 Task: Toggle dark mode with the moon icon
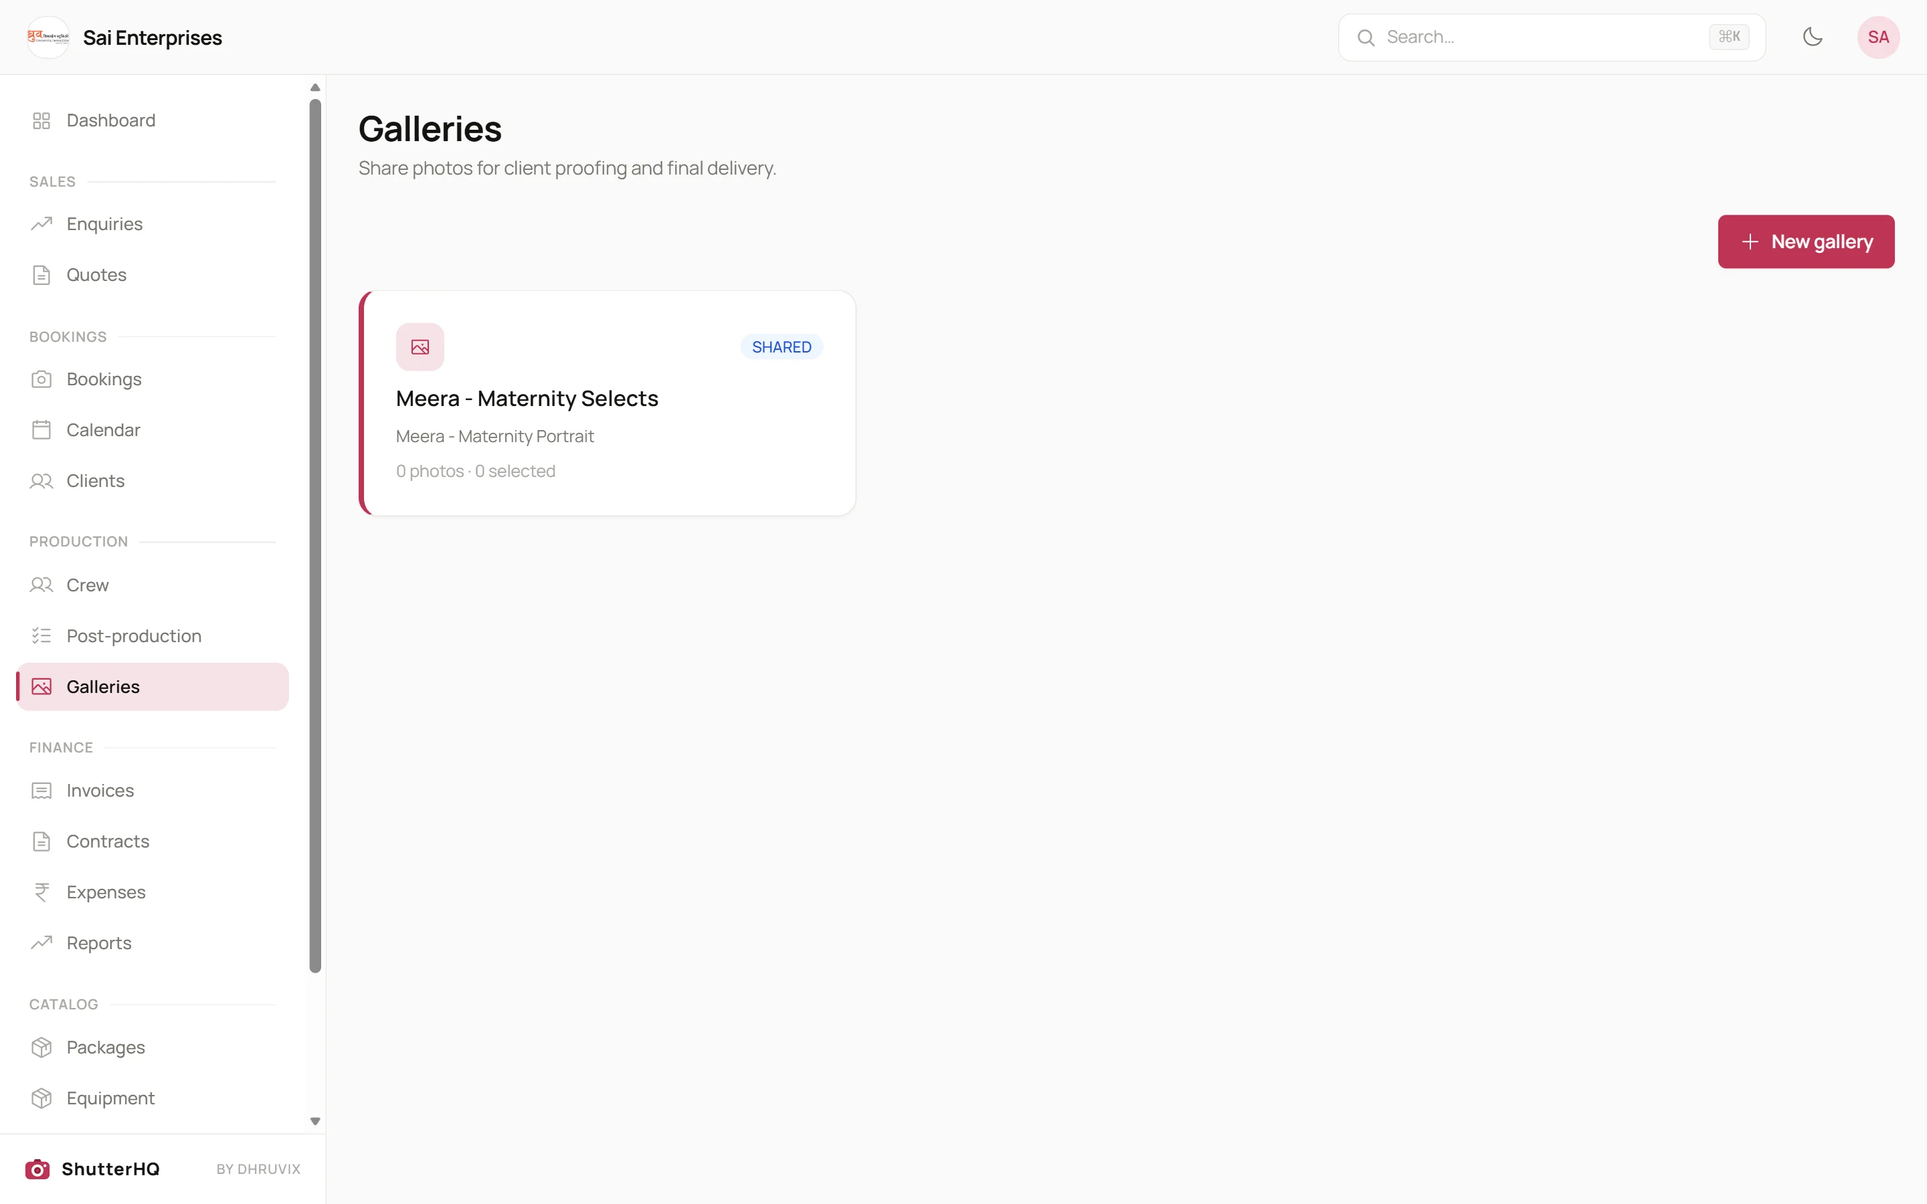click(1813, 37)
